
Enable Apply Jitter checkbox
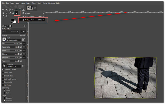[x=3, y=73]
